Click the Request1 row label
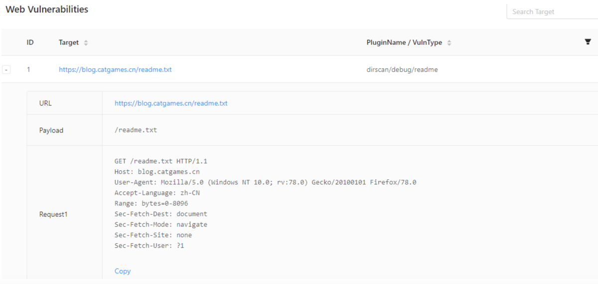 [x=53, y=214]
